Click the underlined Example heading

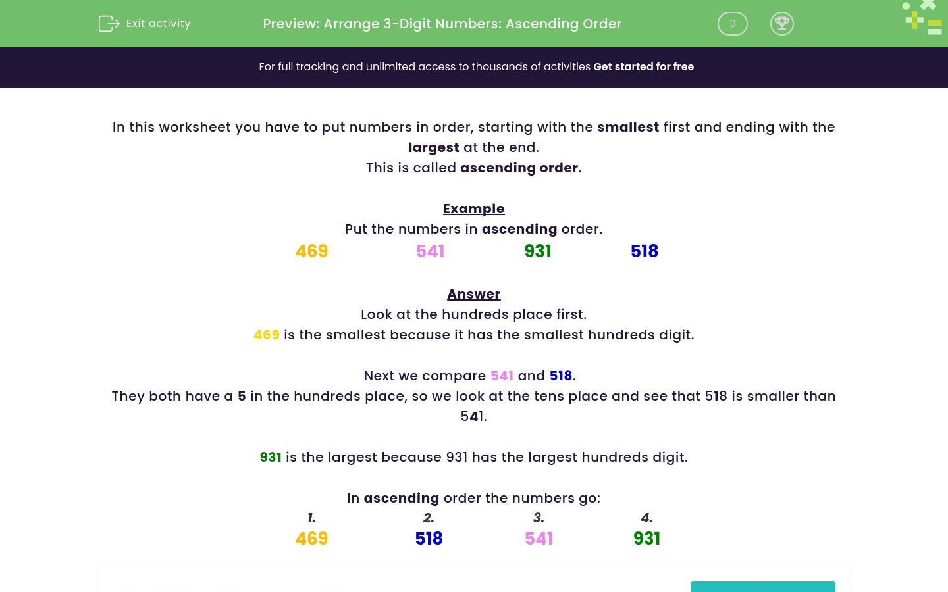(x=473, y=209)
